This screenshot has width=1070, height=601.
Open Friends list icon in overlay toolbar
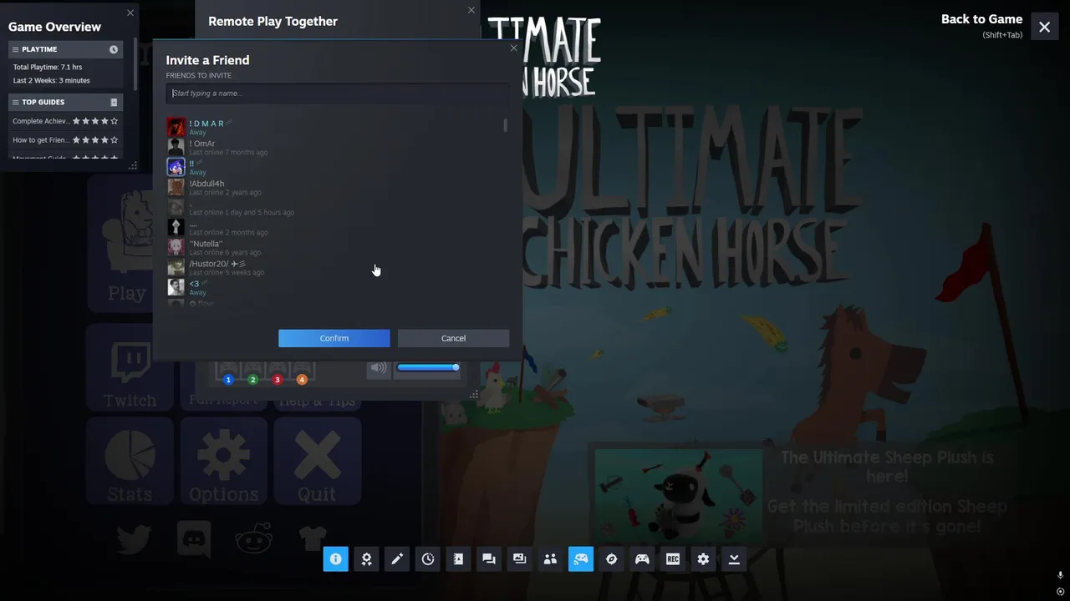550,559
